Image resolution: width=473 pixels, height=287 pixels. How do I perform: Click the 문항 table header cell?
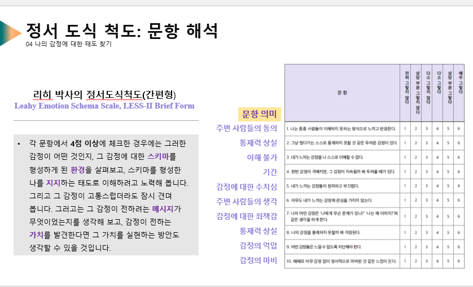[343, 93]
